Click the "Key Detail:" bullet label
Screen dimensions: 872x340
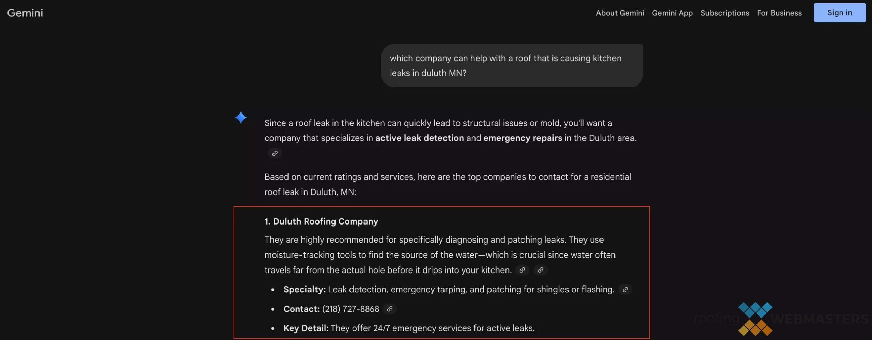(306, 328)
